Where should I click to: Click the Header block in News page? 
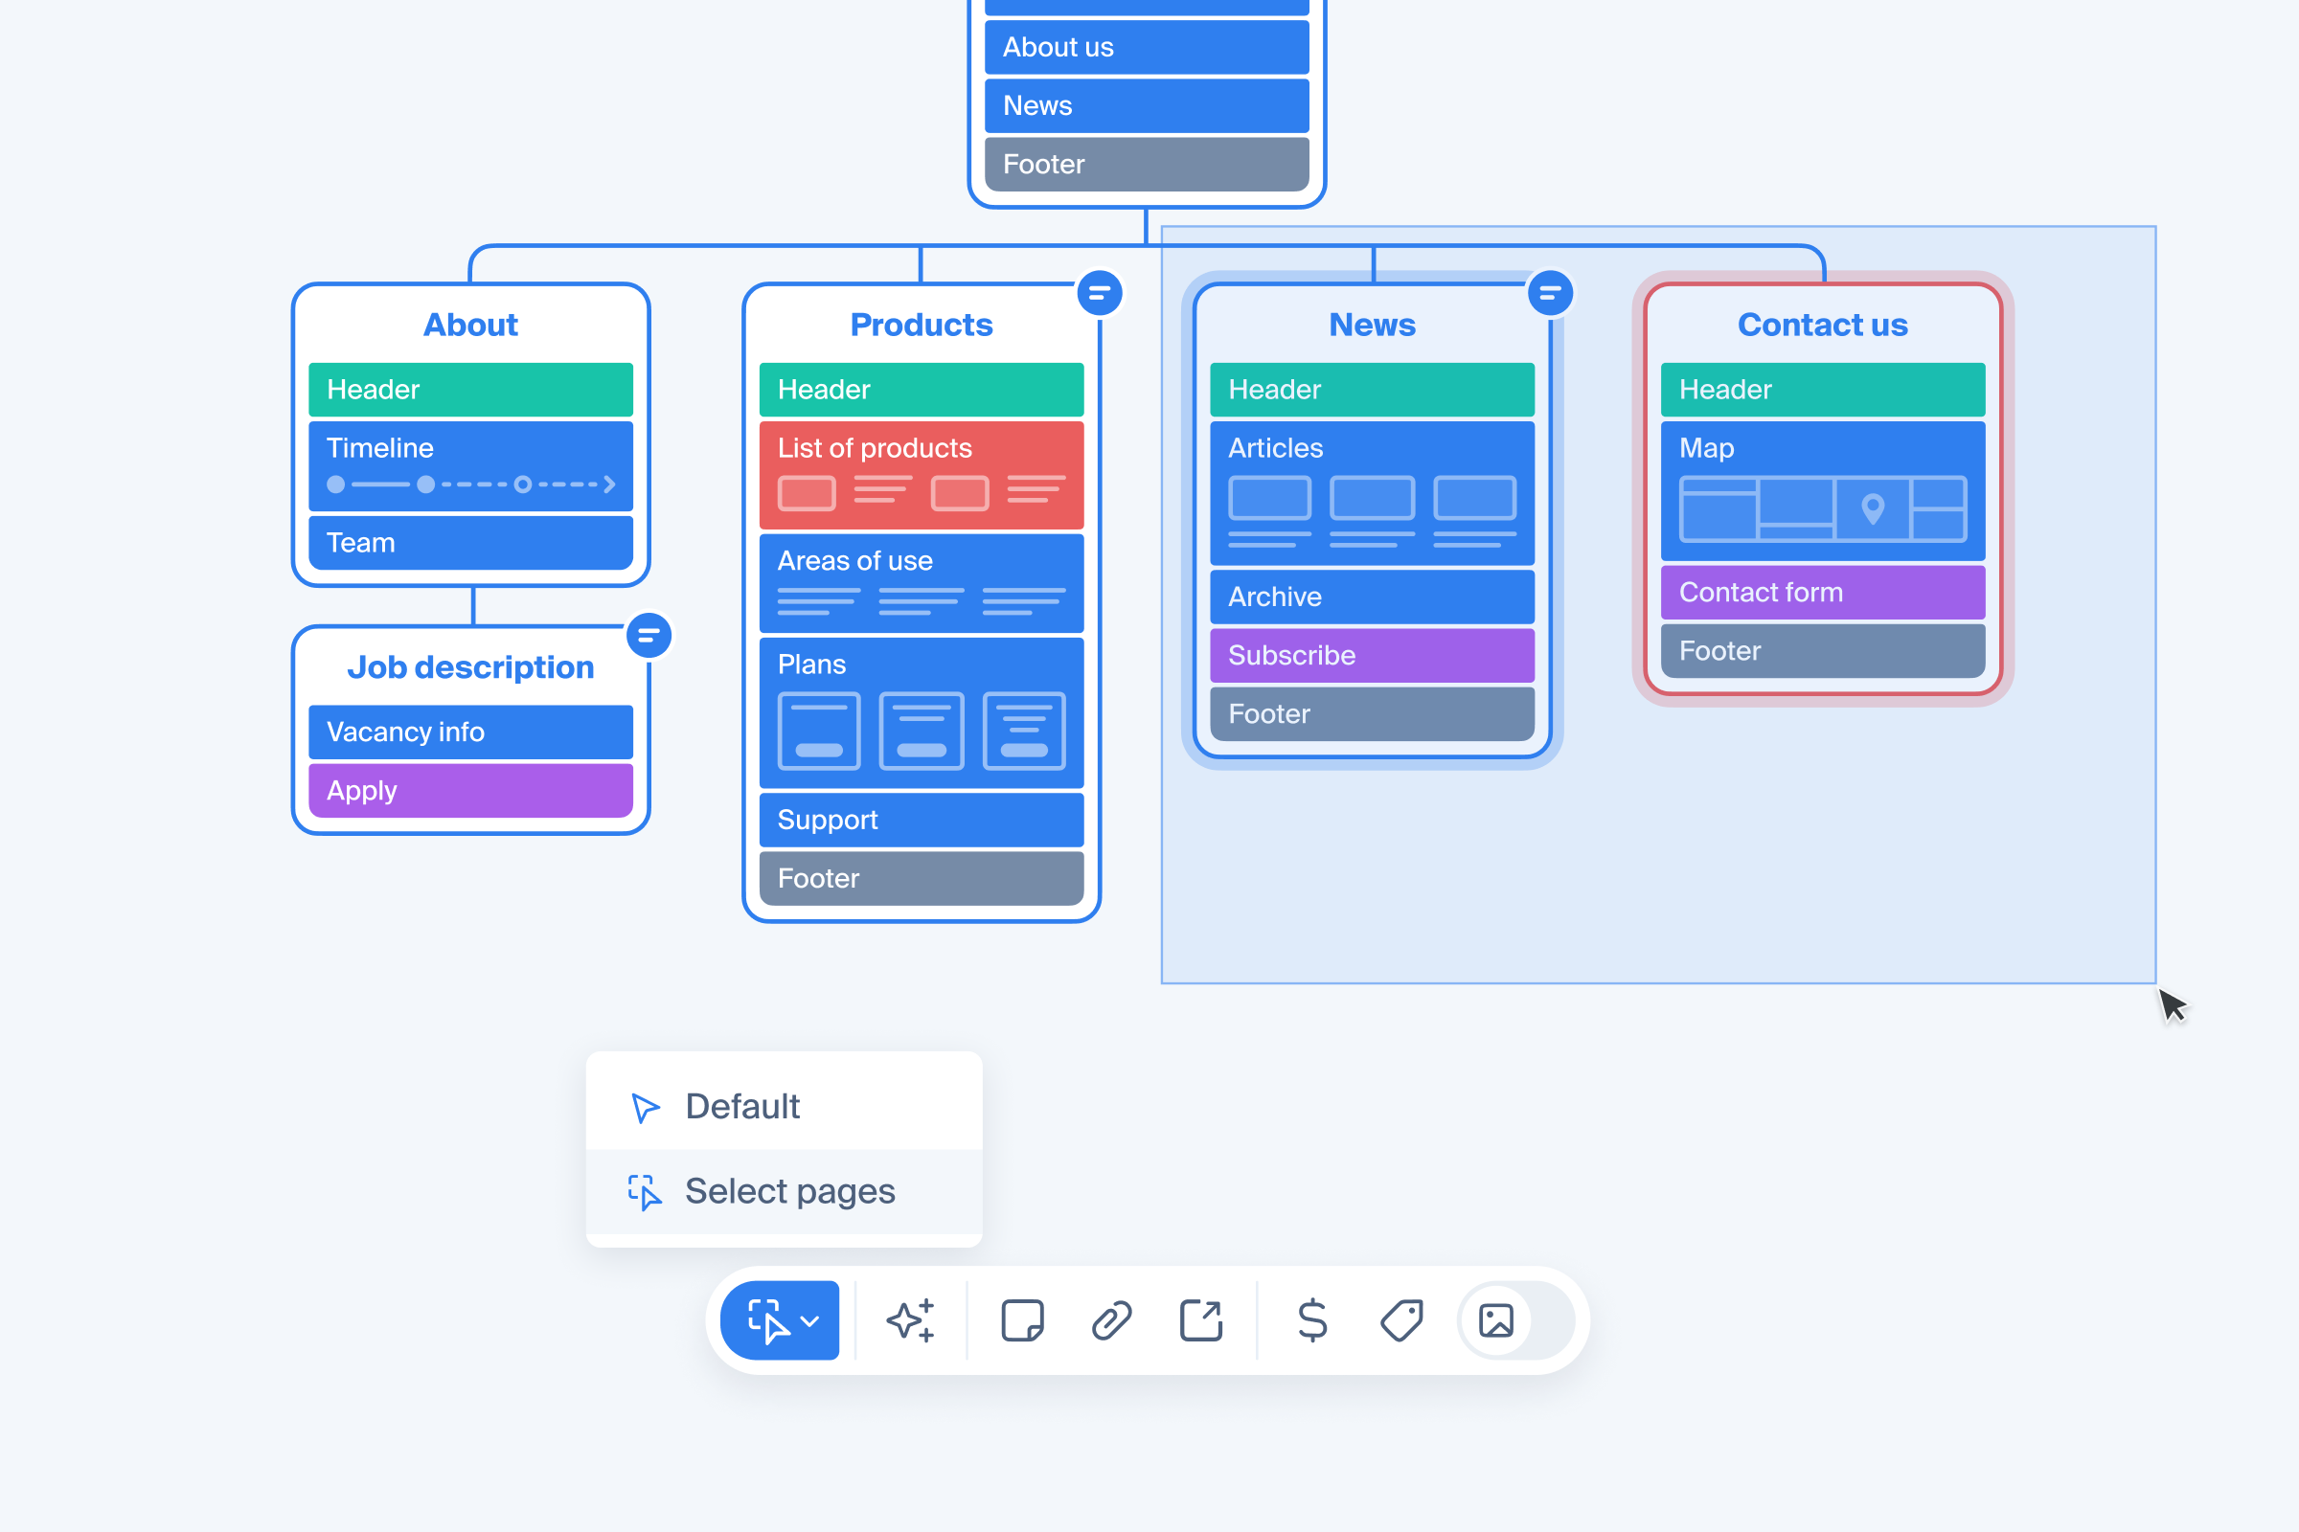pyautogui.click(x=1372, y=390)
